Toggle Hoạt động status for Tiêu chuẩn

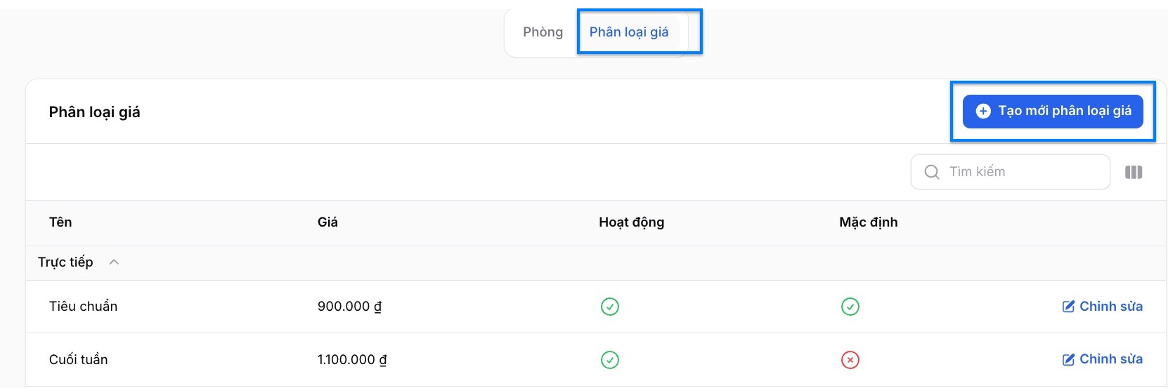click(610, 307)
